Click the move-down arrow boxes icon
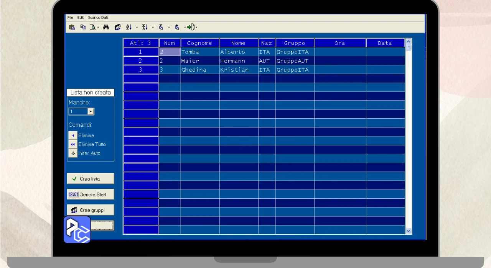 pyautogui.click(x=161, y=27)
